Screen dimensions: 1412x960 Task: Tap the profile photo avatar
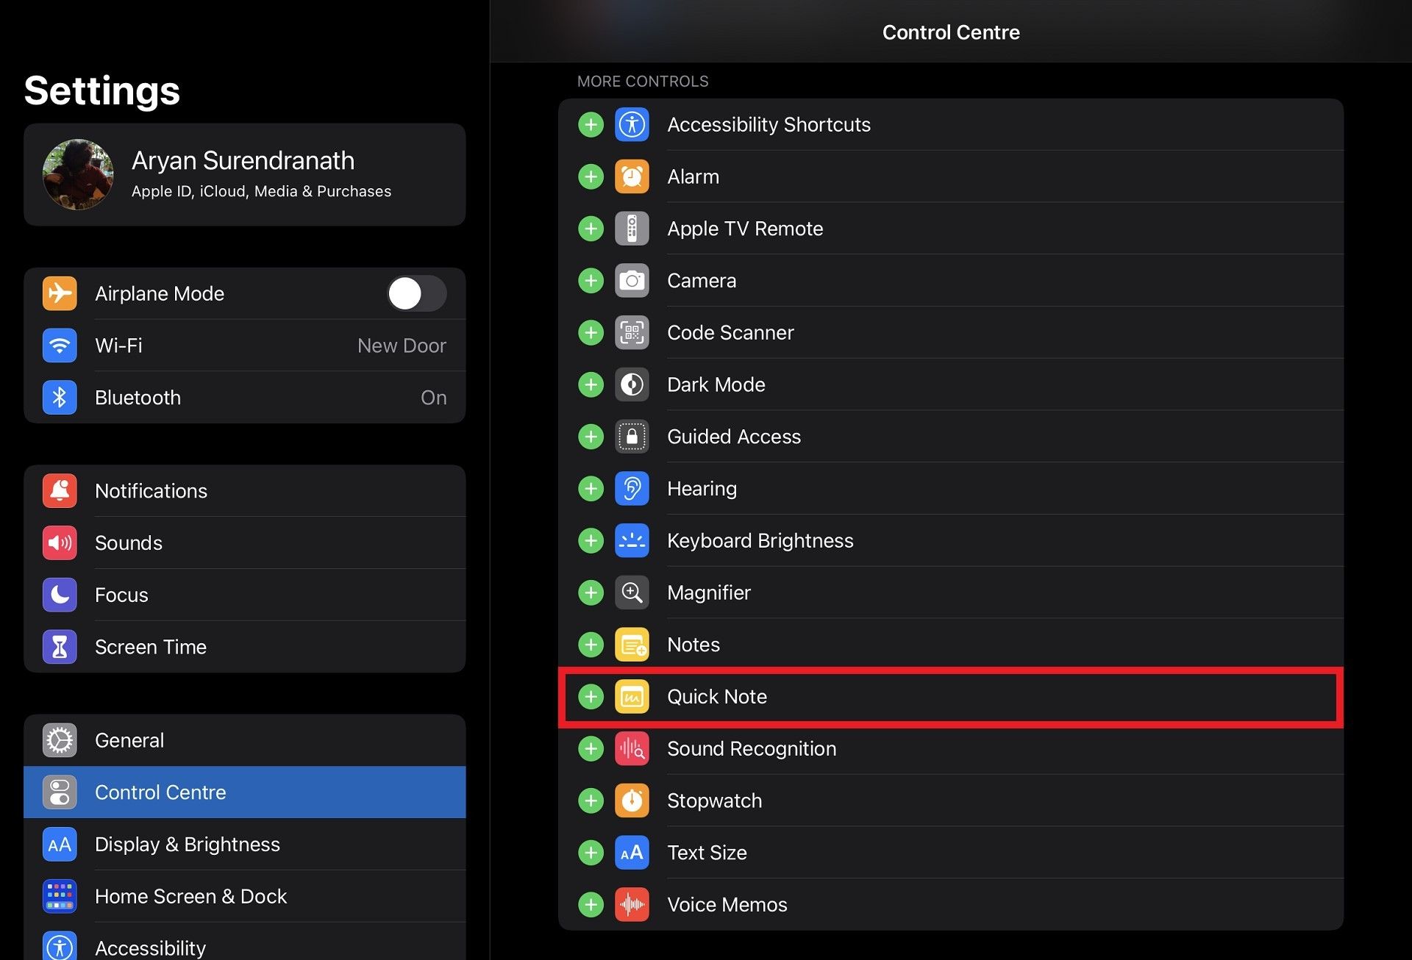pyautogui.click(x=78, y=175)
